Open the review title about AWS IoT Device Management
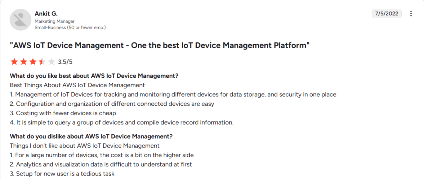Image resolution: width=424 pixels, height=179 pixels. tap(160, 45)
